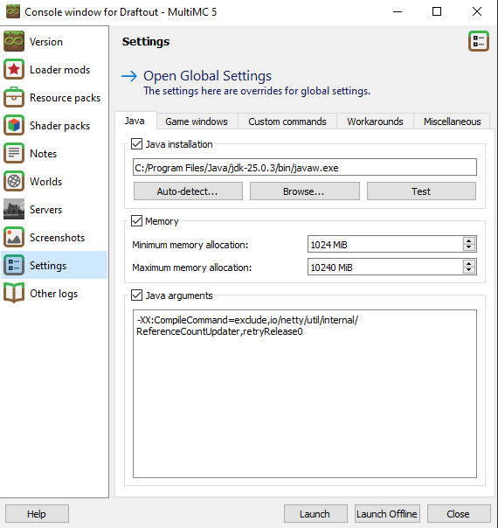498x528 pixels.
Task: Uncheck the Java installation checkbox
Action: click(136, 144)
